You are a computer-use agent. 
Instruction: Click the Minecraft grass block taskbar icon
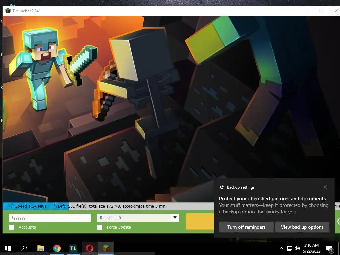106,248
